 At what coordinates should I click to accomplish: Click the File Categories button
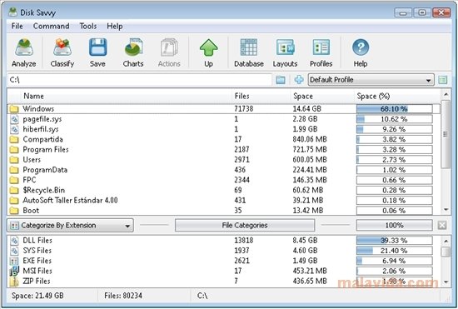(245, 225)
